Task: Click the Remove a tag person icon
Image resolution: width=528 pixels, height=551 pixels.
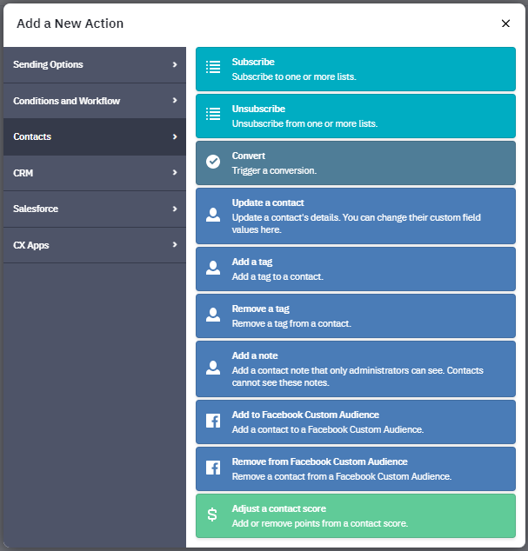Action: (213, 315)
